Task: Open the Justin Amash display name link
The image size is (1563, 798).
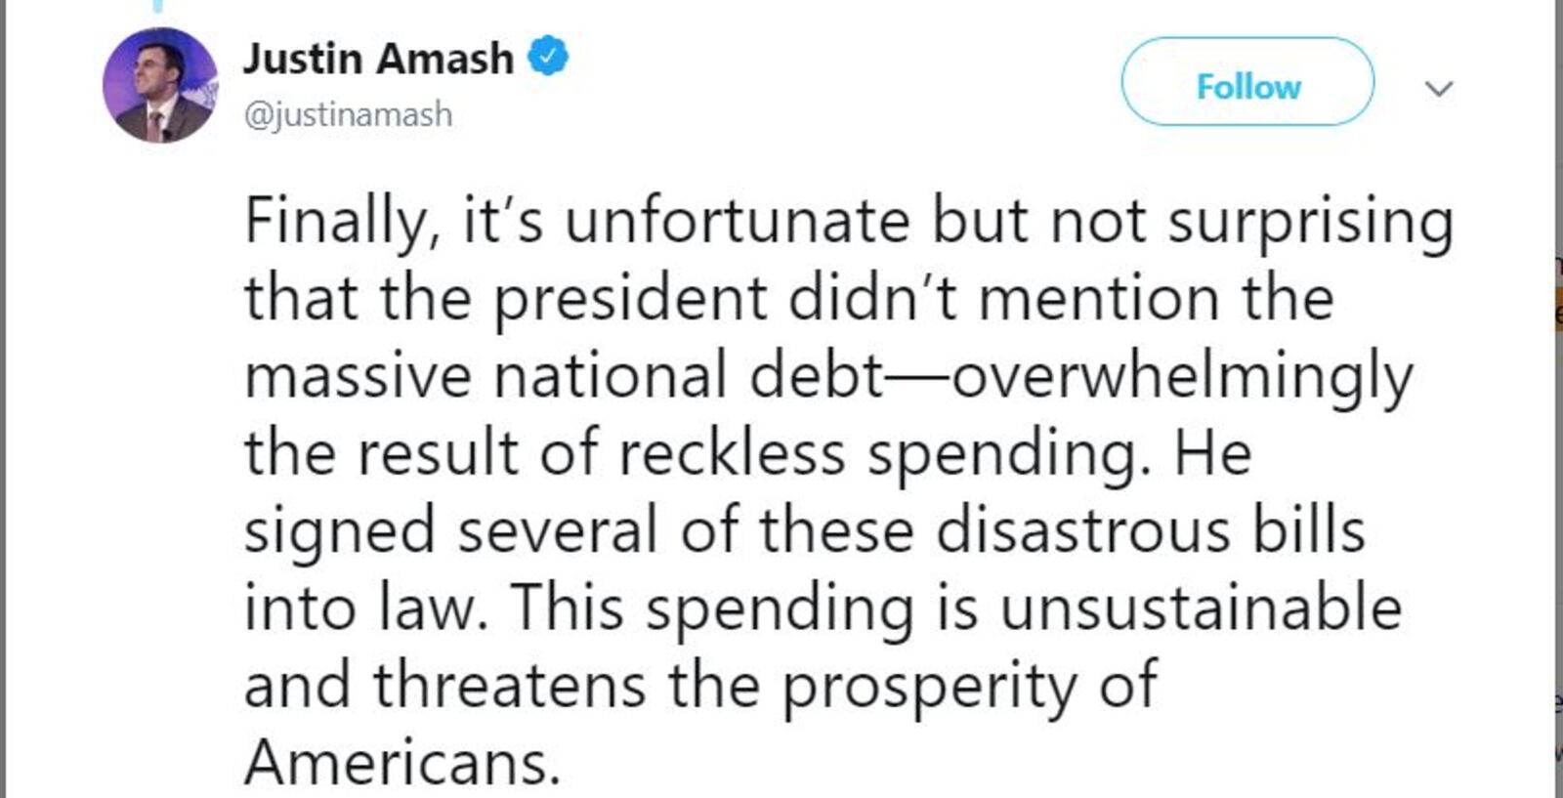Action: point(378,58)
